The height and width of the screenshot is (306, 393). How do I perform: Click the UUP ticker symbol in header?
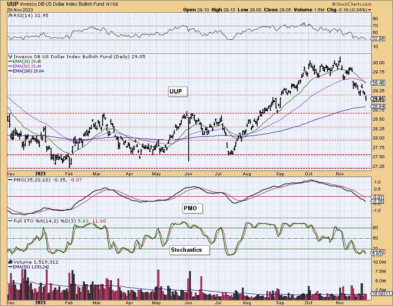(13, 4)
